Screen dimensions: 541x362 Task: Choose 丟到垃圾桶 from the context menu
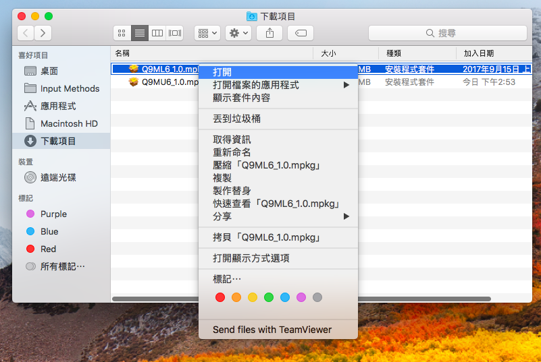click(278, 119)
